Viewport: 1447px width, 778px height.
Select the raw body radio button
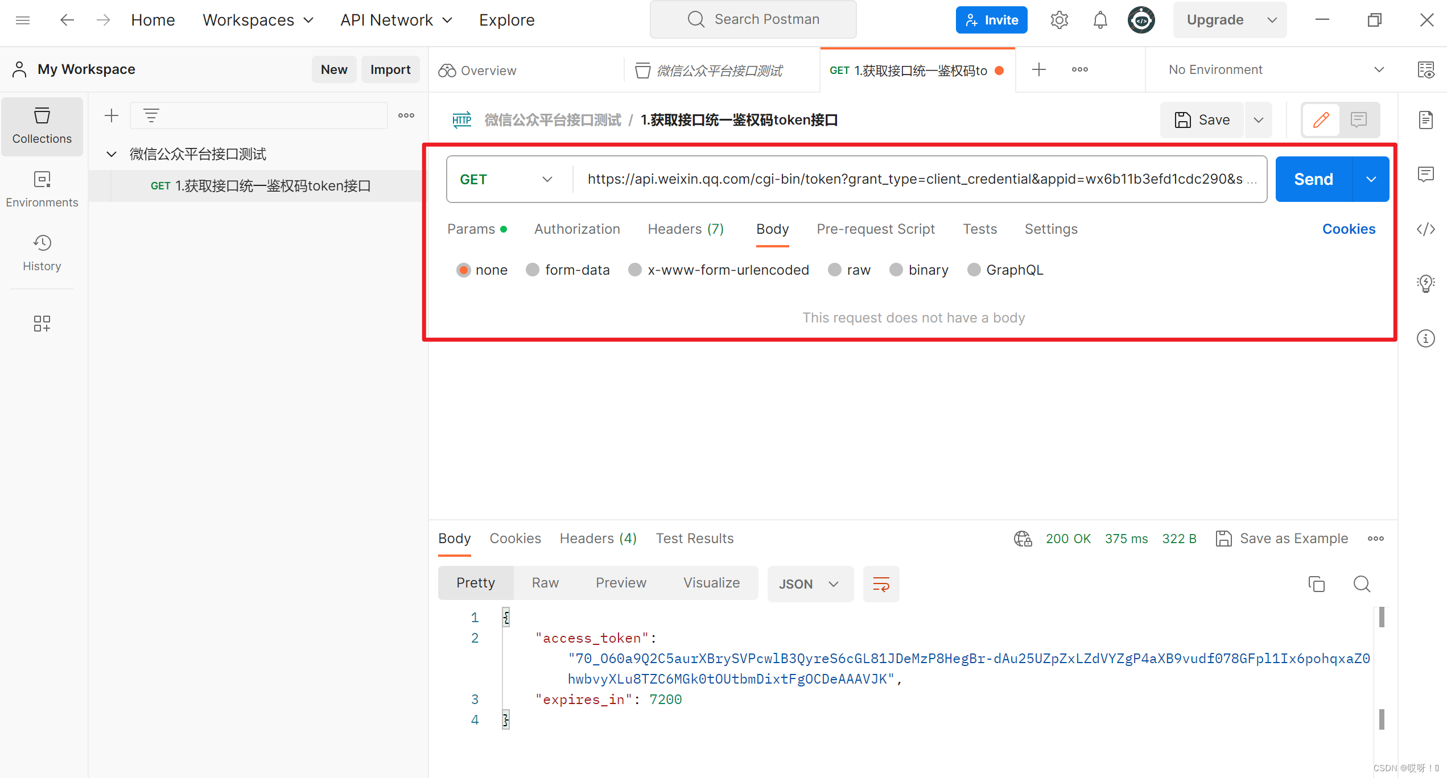[835, 270]
